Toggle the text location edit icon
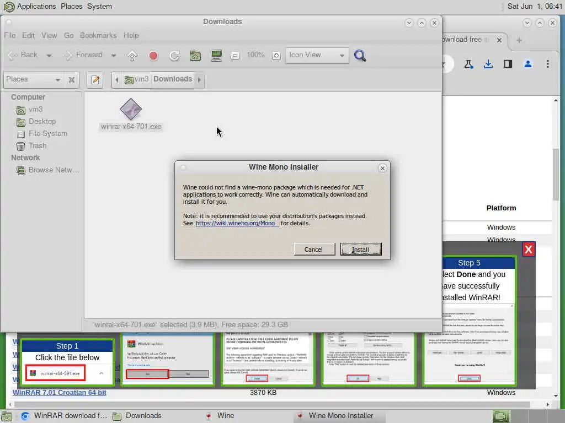The height and width of the screenshot is (423, 565). pyautogui.click(x=95, y=79)
